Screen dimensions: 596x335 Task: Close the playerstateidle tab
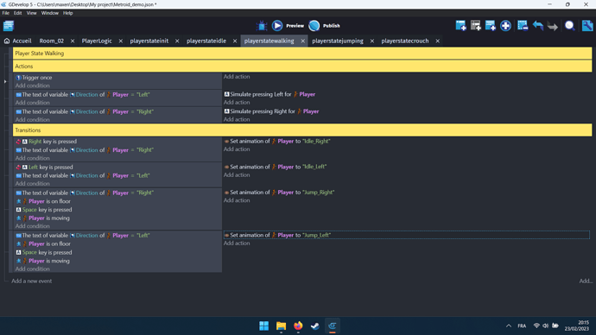[235, 41]
